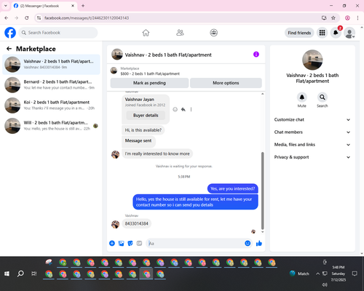Open the Windows notification center
The width and height of the screenshot is (364, 291).
[x=355, y=274]
